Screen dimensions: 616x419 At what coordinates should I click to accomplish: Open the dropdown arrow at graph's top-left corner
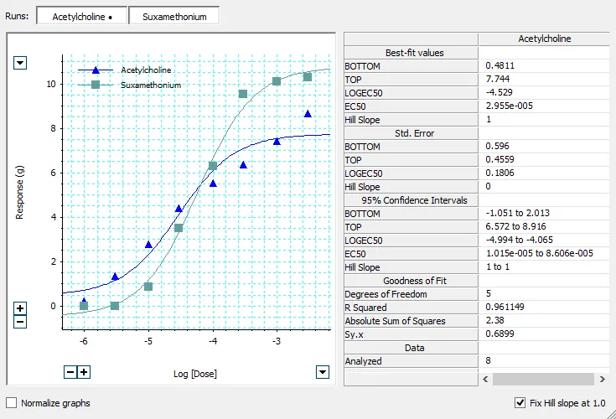[21, 63]
